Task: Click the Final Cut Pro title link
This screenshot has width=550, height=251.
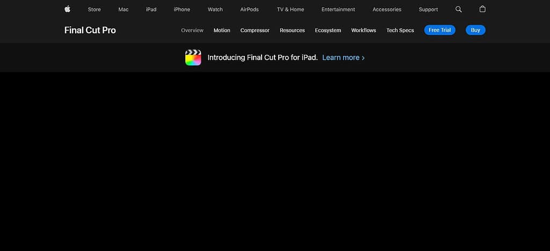Action: pos(90,30)
